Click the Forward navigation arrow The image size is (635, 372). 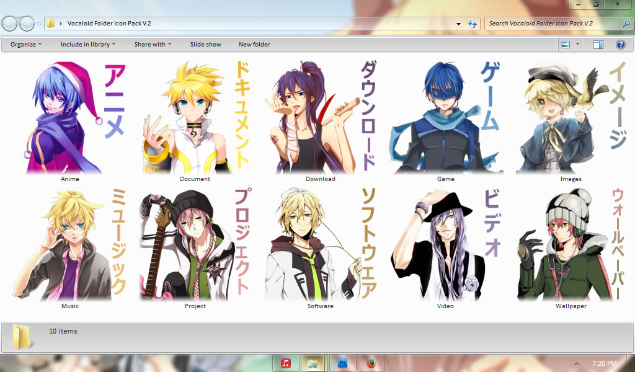coord(27,24)
